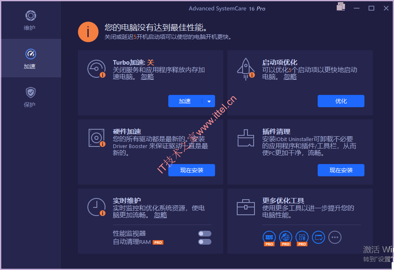Viewport: 394px width, 270px height.
Task: Click the 您的电脑没有达到最佳性能 headline
Action: click(x=156, y=27)
